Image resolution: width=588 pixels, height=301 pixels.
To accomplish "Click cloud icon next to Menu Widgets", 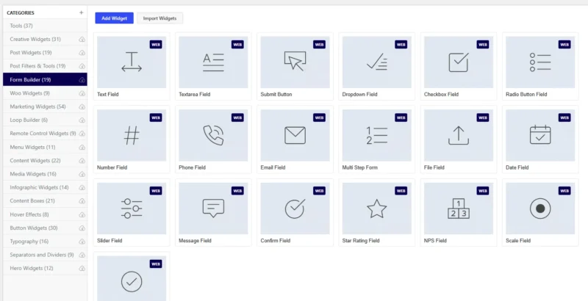I will click(82, 147).
